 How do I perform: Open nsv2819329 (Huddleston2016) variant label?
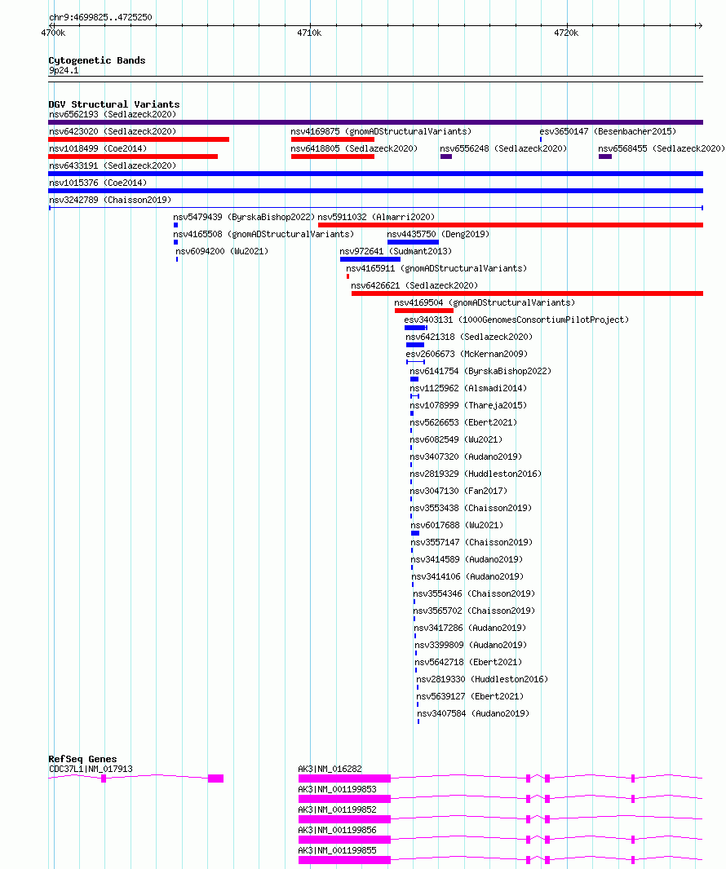tap(476, 474)
